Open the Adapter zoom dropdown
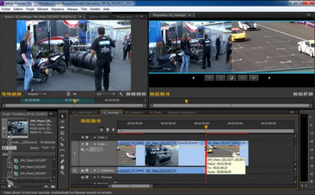Viewport: 315px width, 195px height. point(37,94)
